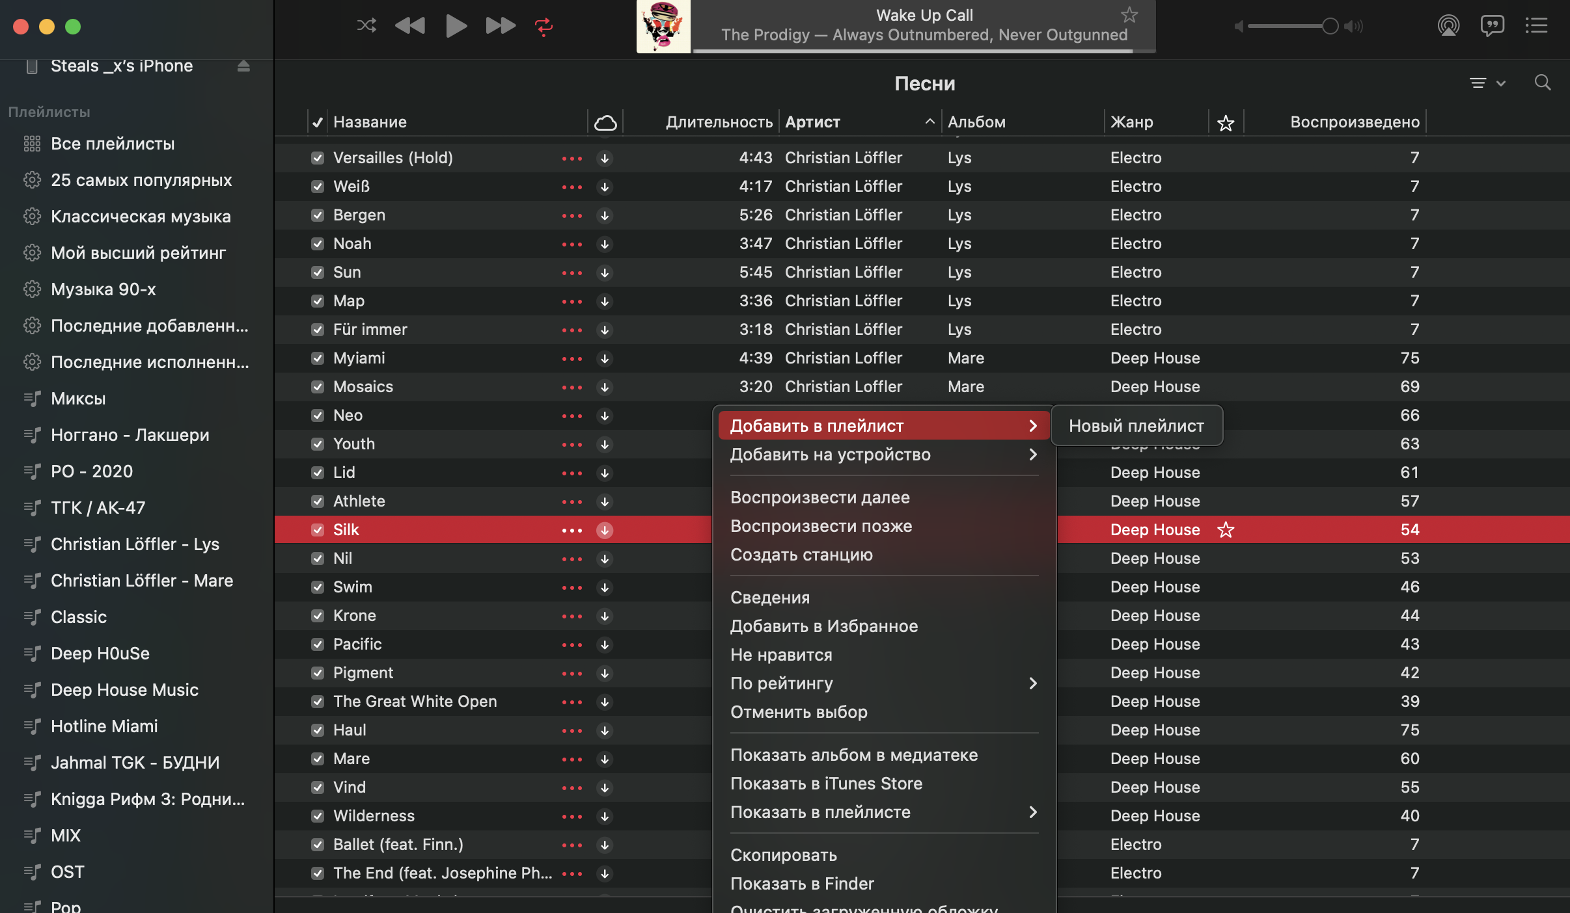Download the Myiami track from cloud
1570x913 pixels.
click(x=605, y=358)
